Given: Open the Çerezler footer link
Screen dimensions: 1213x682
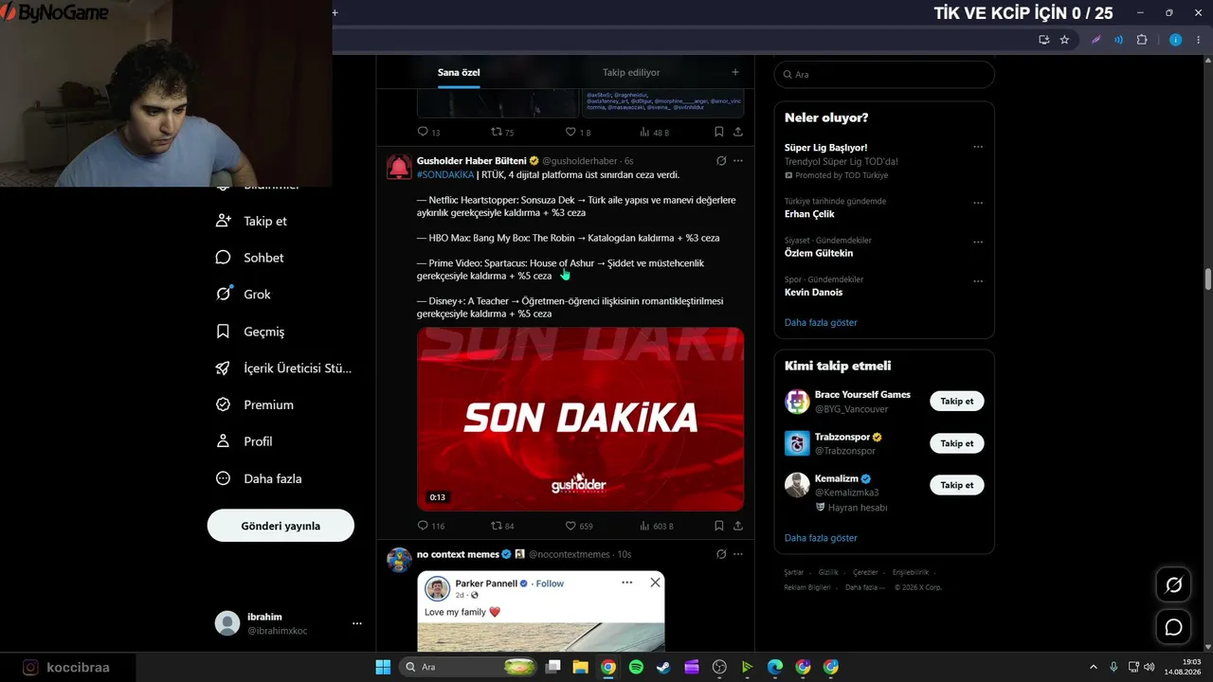Looking at the screenshot, I should point(865,572).
